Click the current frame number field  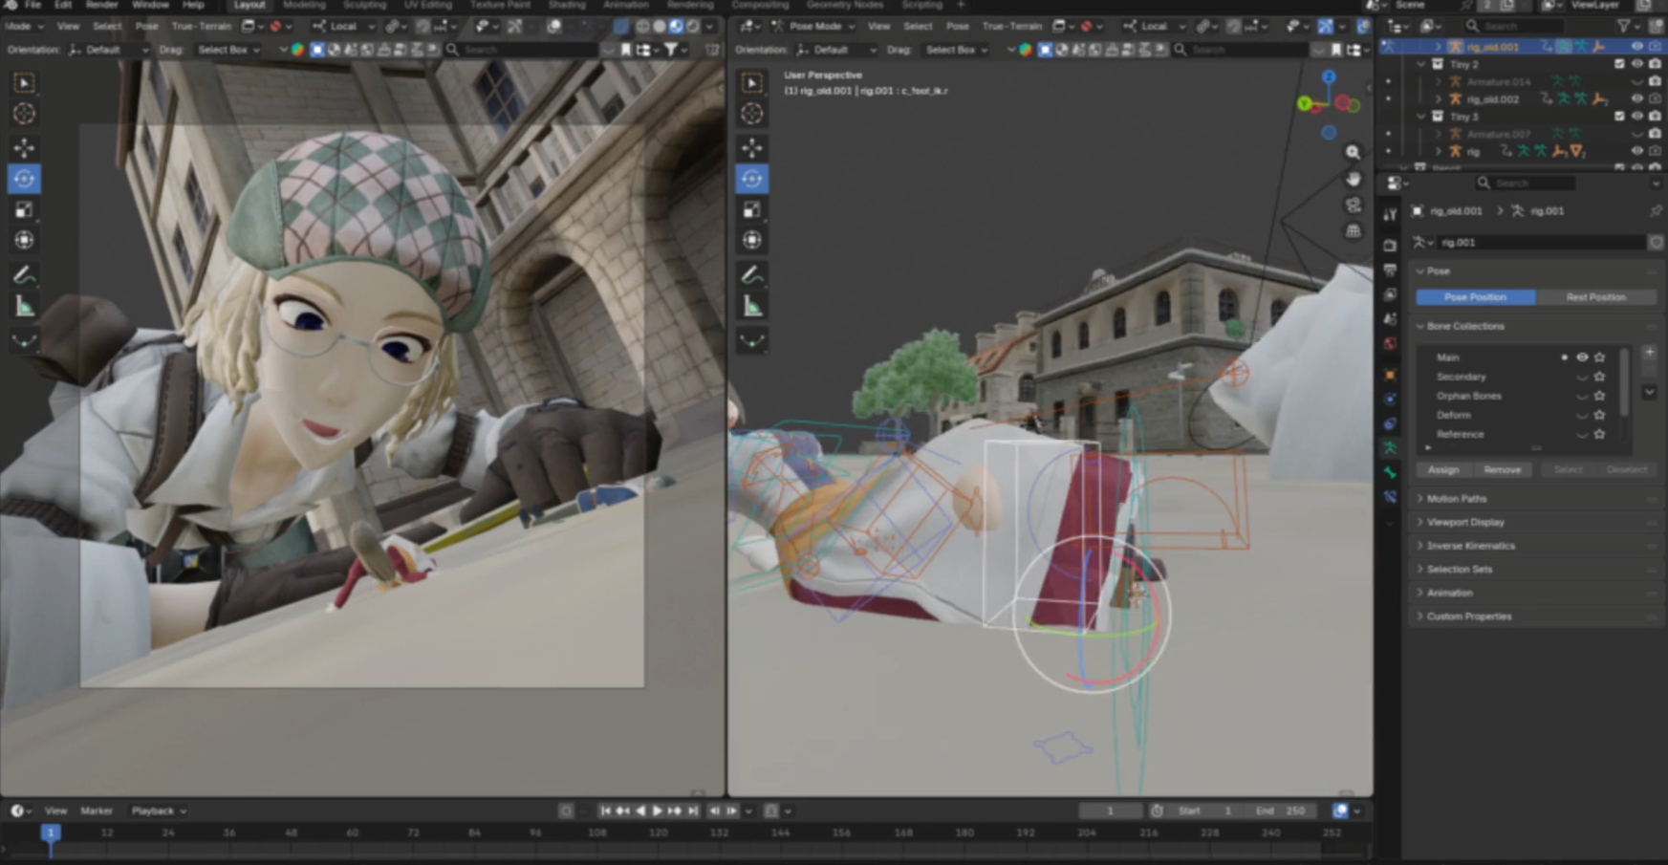[1110, 811]
